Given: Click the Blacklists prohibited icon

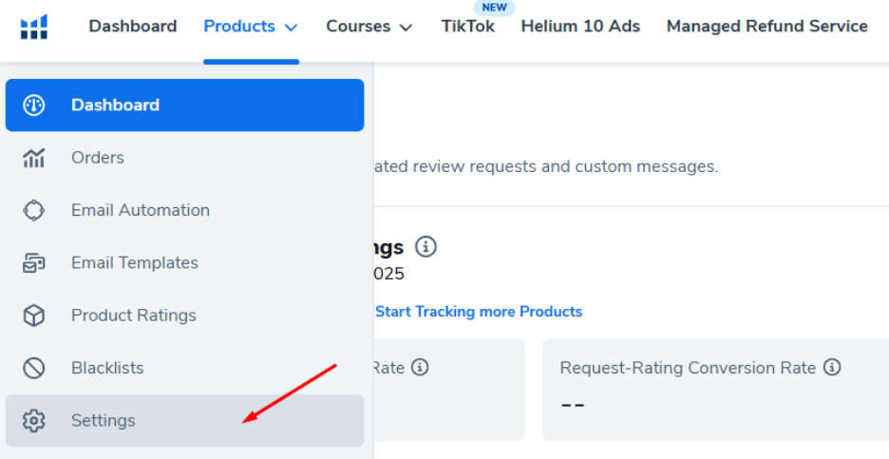Looking at the screenshot, I should point(34,368).
